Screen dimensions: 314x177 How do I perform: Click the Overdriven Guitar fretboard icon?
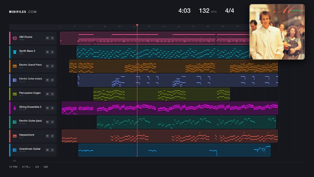click(15, 150)
